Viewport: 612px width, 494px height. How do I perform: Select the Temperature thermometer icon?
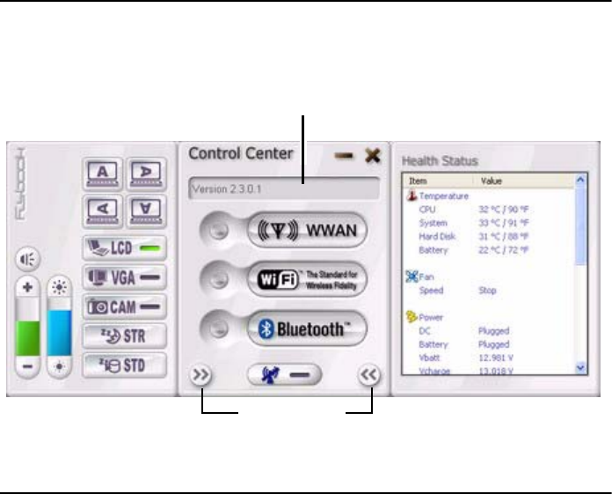click(x=412, y=195)
